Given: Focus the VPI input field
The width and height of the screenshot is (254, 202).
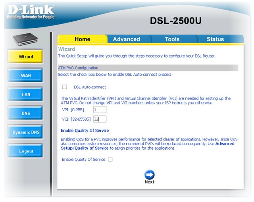Looking at the screenshot, I should click(100, 110).
